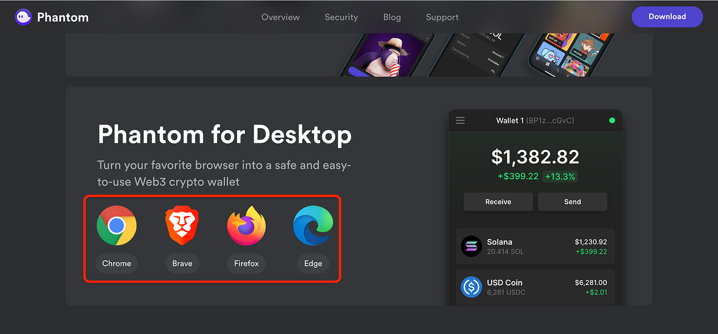Click the +13.3% percentage badge
This screenshot has height=334, width=718.
tap(560, 176)
